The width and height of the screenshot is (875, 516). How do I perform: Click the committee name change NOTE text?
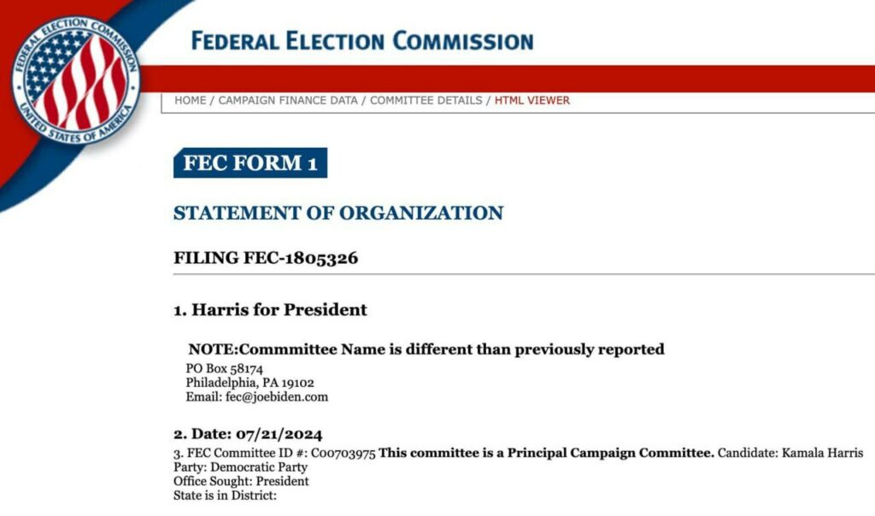pyautogui.click(x=426, y=349)
